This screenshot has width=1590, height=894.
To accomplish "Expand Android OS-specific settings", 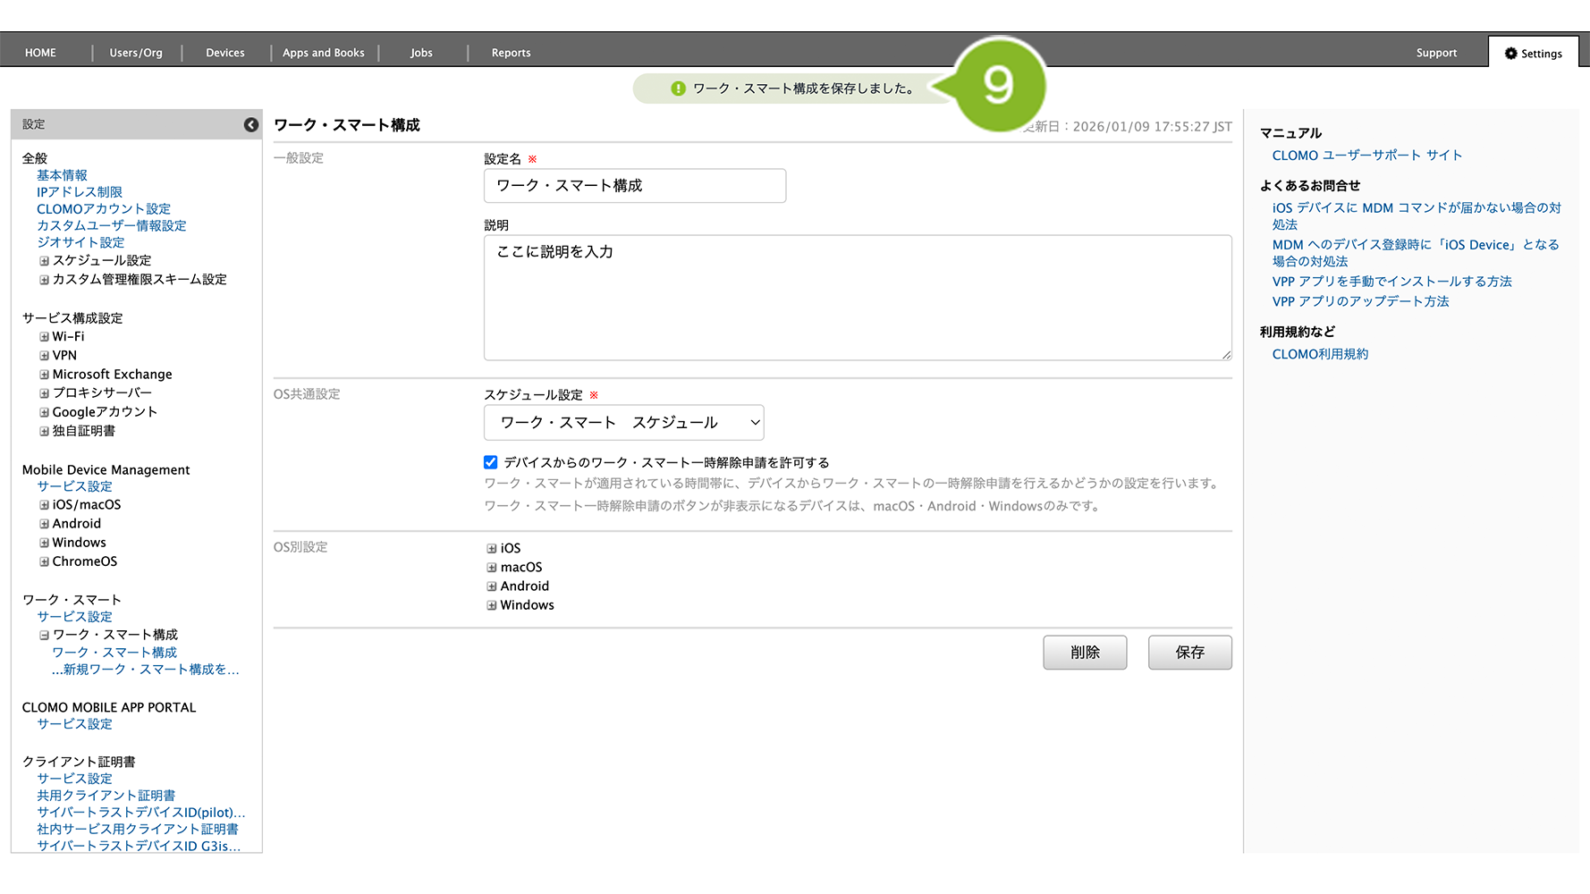I will pyautogui.click(x=492, y=586).
